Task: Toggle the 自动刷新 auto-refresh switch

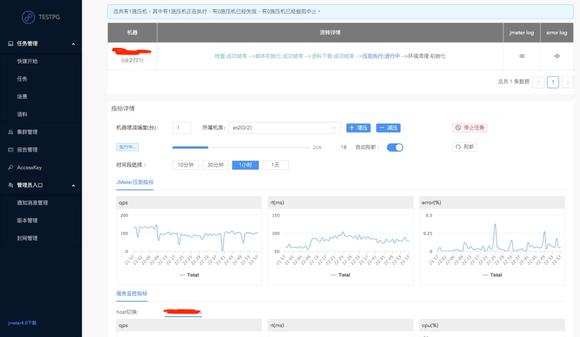Action: [x=395, y=147]
